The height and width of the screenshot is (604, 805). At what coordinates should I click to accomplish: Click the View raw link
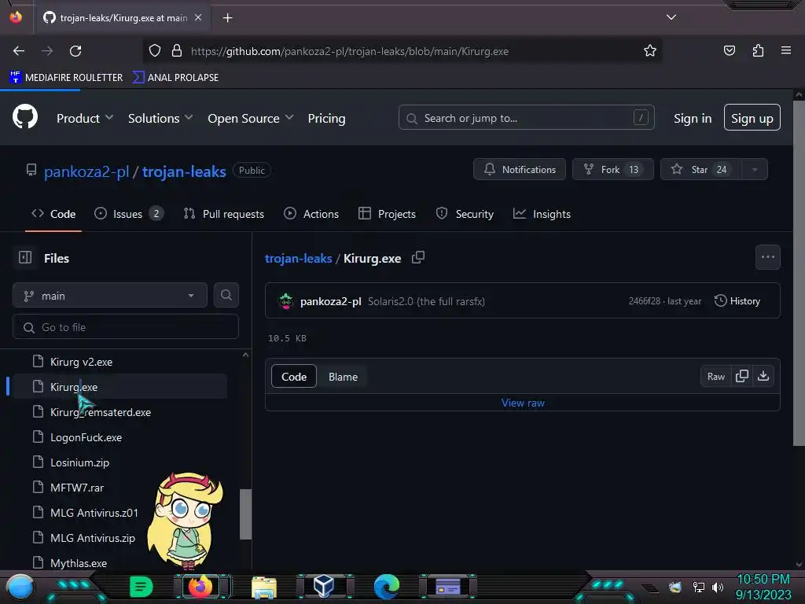click(523, 403)
